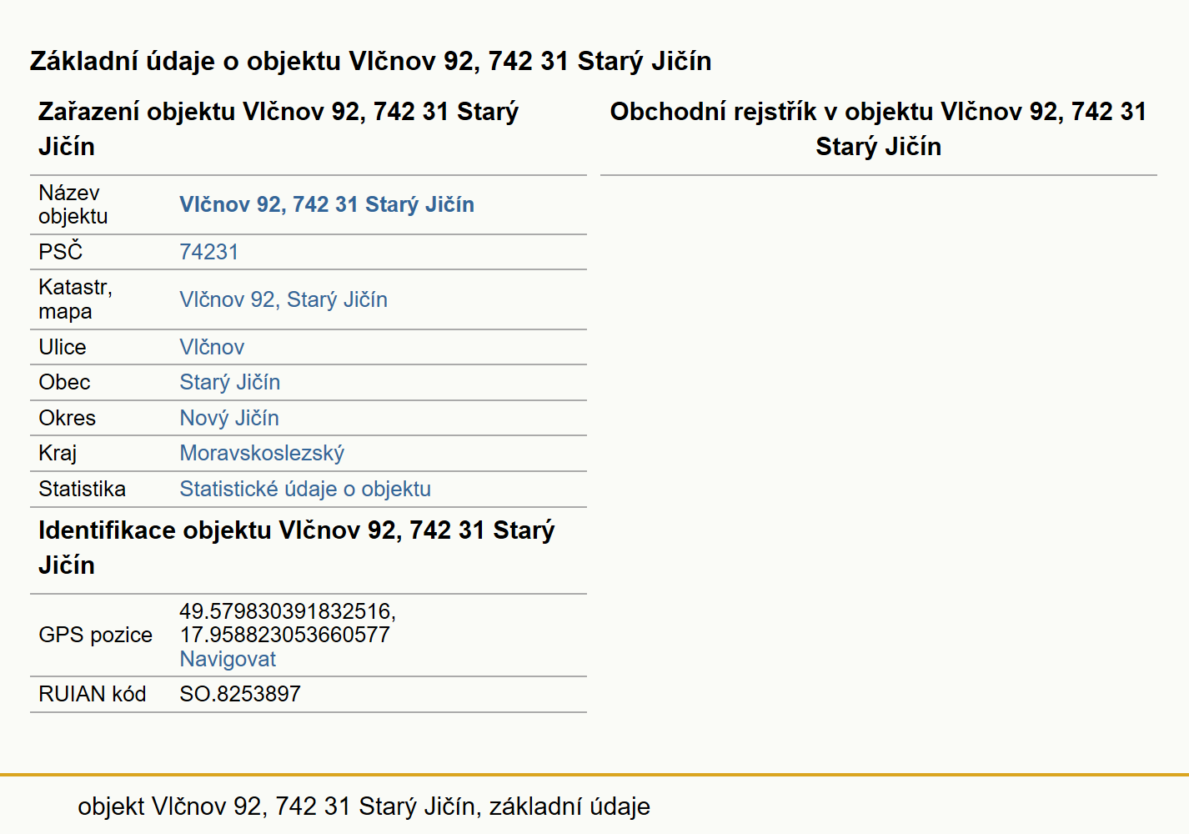Click the Obchodní rejstřík v objektu heading

(878, 128)
